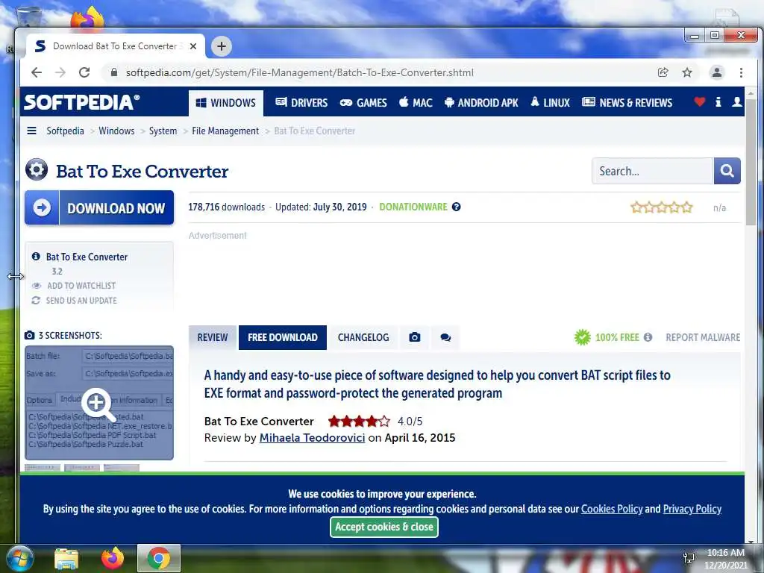This screenshot has height=573, width=764.
Task: Click the info icon in Softpedia header
Action: [718, 101]
